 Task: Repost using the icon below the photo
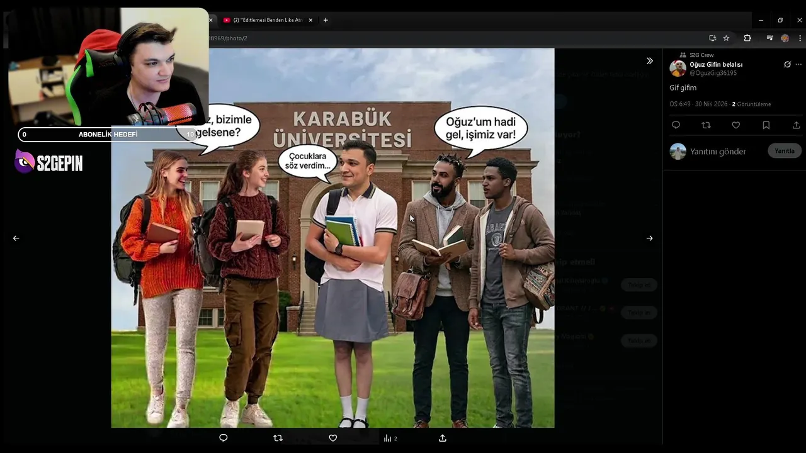coord(278,438)
